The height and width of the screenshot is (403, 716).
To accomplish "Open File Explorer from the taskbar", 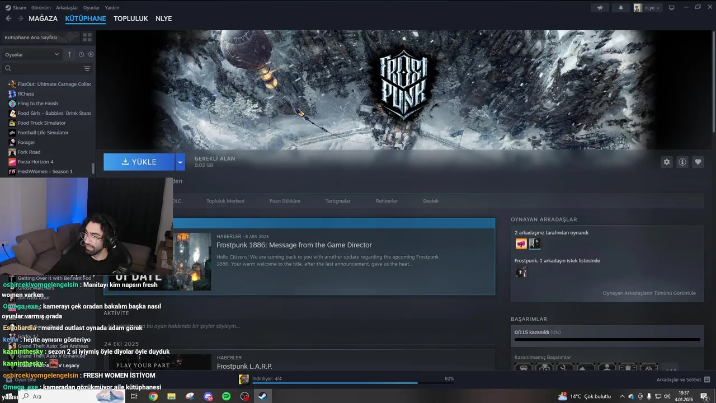I will coord(171,396).
